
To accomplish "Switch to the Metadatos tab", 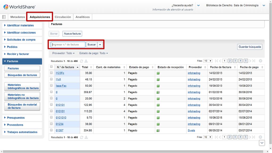I will (x=18, y=17).
